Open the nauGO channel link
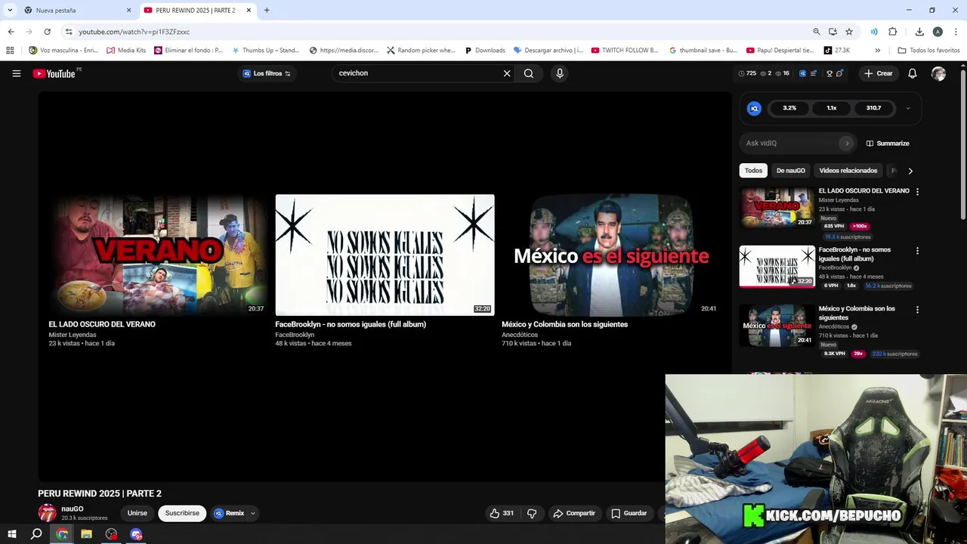The height and width of the screenshot is (544, 967). click(73, 508)
